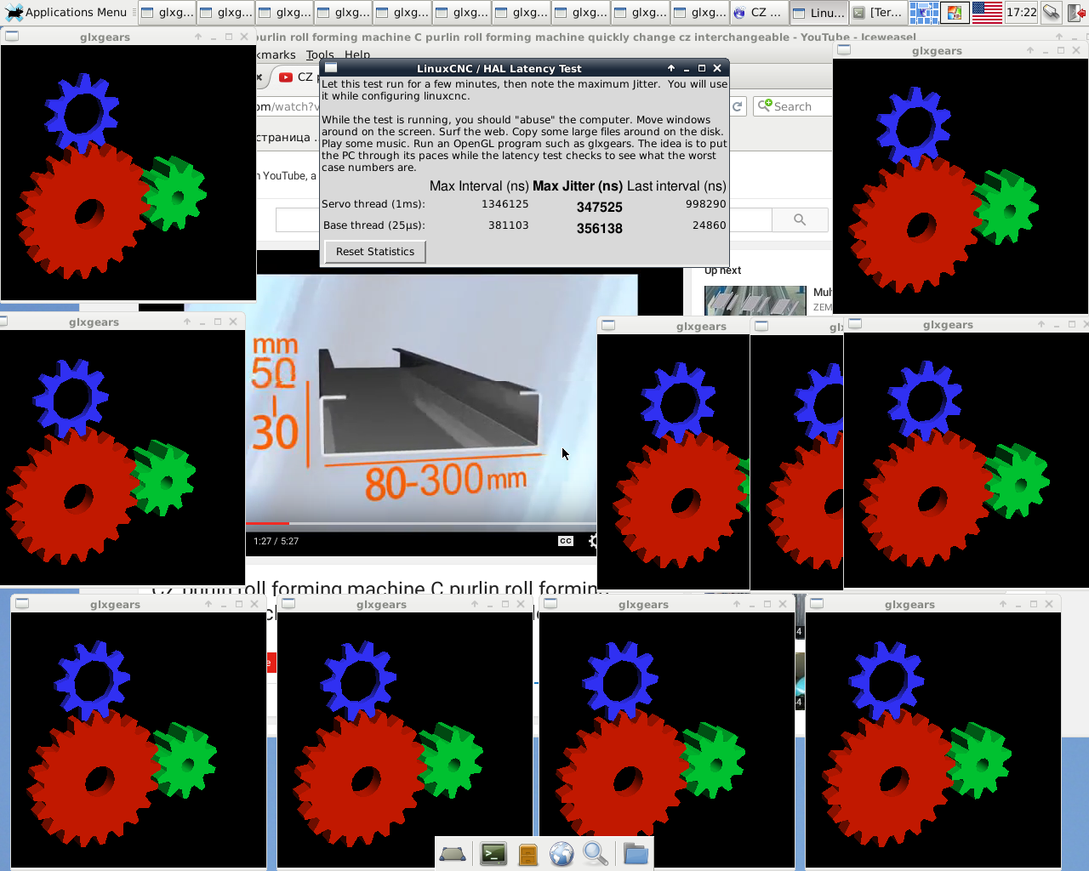The width and height of the screenshot is (1089, 871).
Task: Click the 'Servo thread (1ms):' label
Action: pos(373,204)
